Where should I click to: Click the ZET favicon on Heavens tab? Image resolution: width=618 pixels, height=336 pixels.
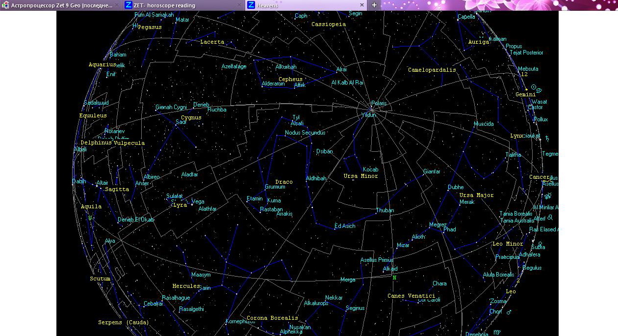point(251,5)
